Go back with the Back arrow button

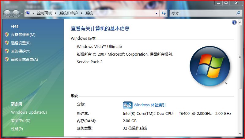[x=7, y=13]
